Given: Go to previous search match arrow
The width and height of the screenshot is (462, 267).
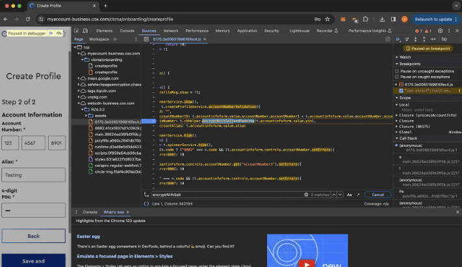Looking at the screenshot, I should point(335,194).
